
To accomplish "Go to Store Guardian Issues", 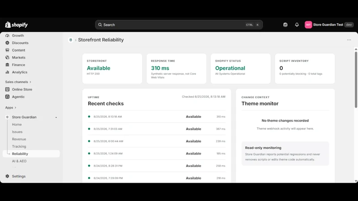I will tap(17, 132).
